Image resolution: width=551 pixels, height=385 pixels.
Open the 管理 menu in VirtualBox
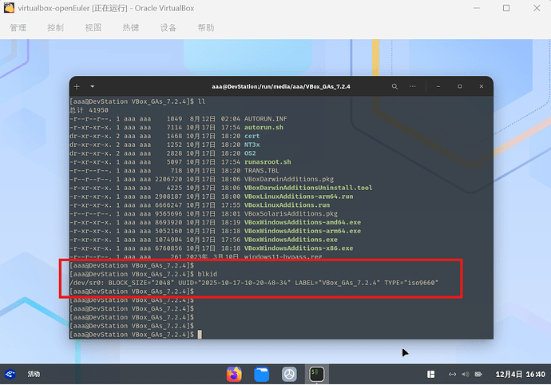(18, 28)
